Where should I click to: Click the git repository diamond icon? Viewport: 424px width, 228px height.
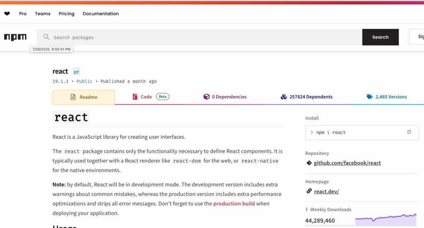pyautogui.click(x=309, y=163)
